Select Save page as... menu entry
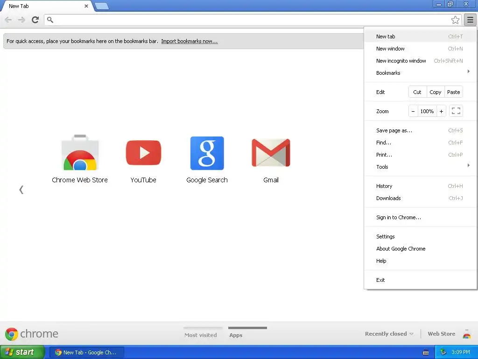The image size is (478, 359). [x=420, y=130]
